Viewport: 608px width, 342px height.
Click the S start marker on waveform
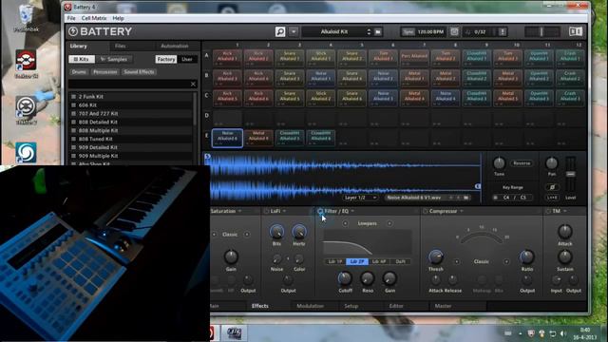point(207,156)
